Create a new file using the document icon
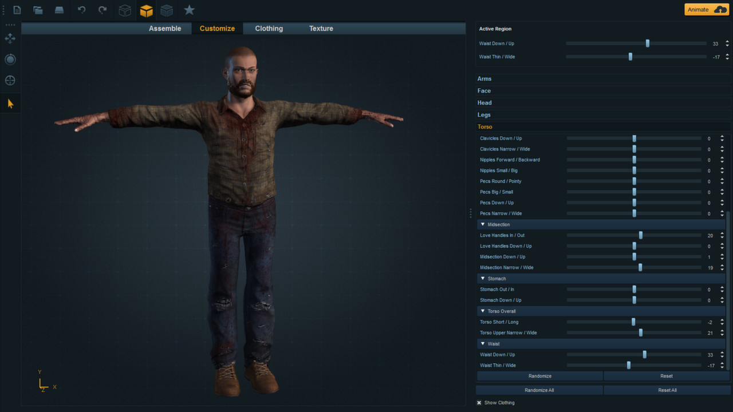The image size is (733, 412). click(x=17, y=10)
